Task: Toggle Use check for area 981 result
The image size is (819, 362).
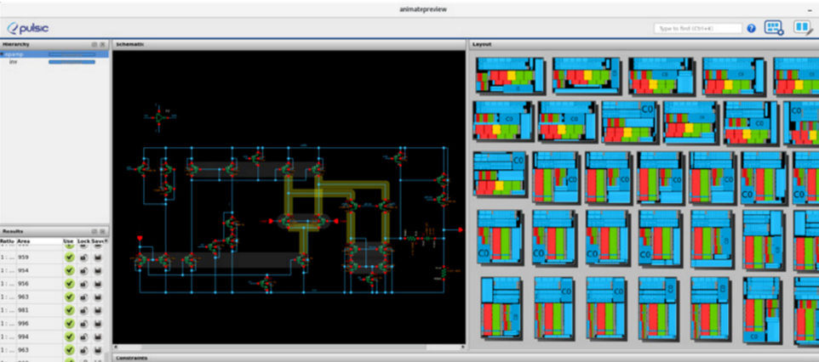Action: pyautogui.click(x=70, y=310)
